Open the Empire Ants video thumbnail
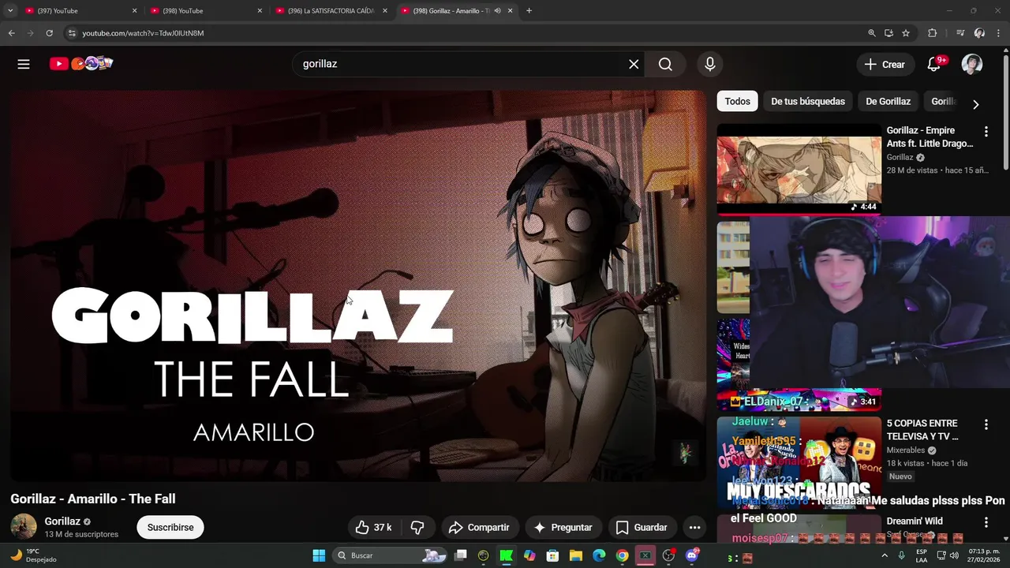 click(x=799, y=169)
